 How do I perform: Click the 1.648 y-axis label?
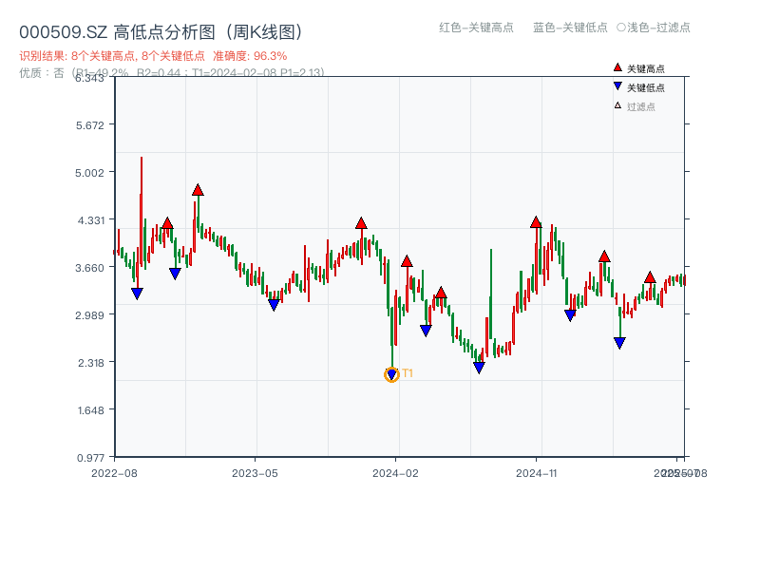click(90, 411)
